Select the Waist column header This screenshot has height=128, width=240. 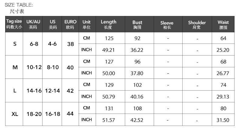(223, 25)
